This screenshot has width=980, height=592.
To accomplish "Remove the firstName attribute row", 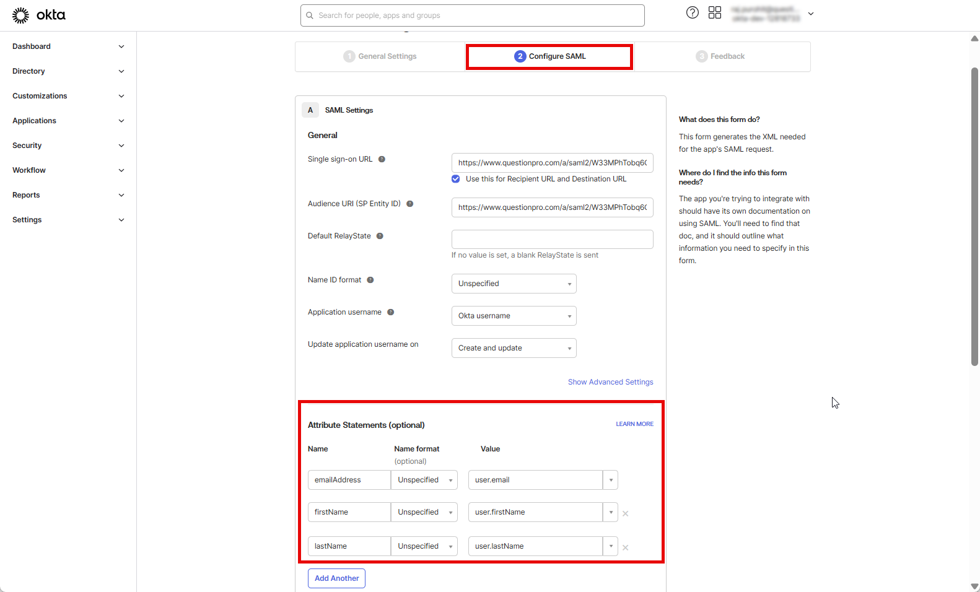I will (626, 513).
